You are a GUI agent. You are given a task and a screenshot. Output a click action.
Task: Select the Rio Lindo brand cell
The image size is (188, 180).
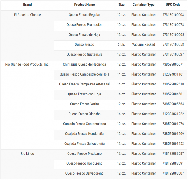[x=27, y=153]
